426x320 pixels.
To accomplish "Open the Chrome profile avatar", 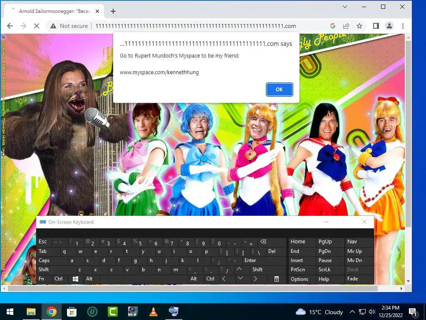I will 389,26.
